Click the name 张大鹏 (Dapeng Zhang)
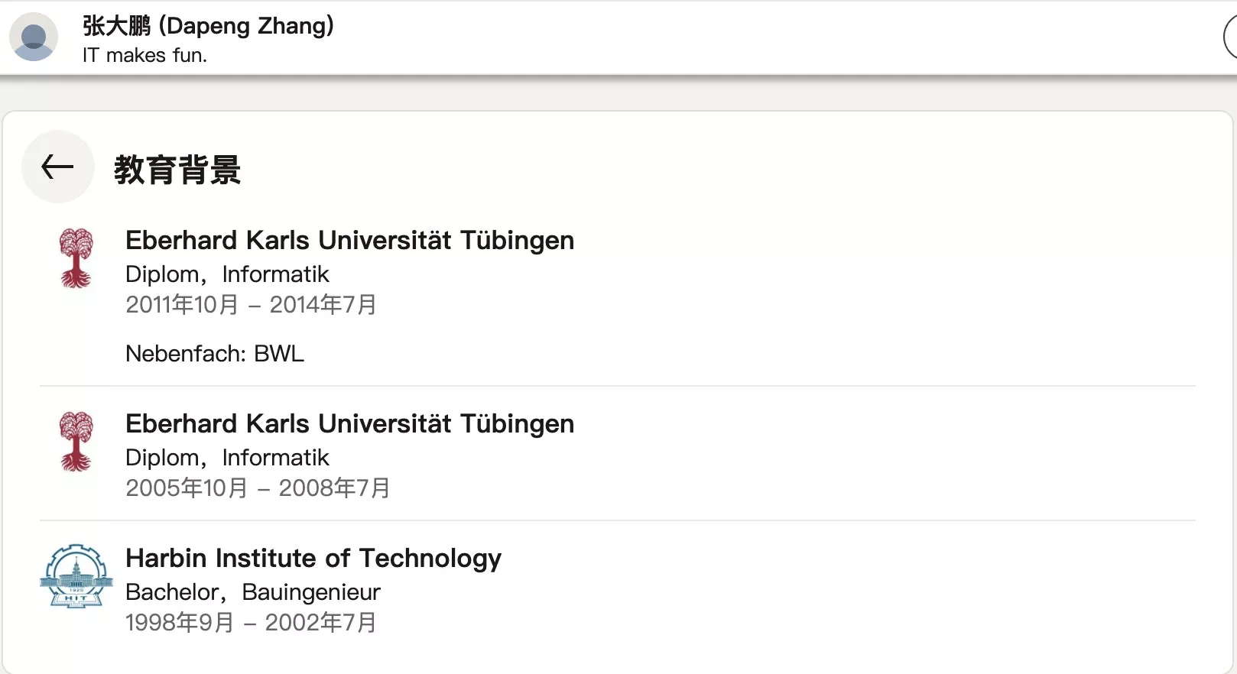Image resolution: width=1237 pixels, height=674 pixels. 208,25
